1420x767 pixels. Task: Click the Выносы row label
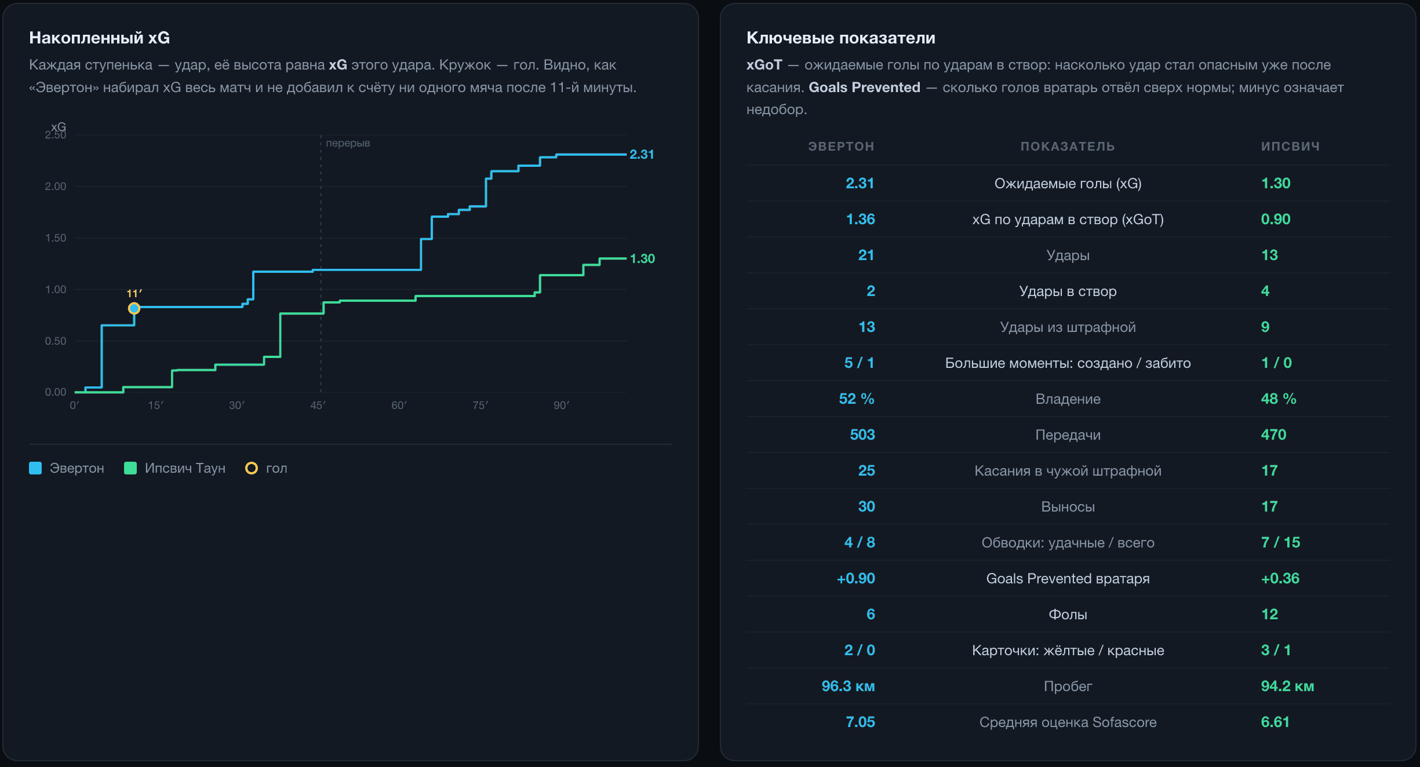pos(1068,507)
